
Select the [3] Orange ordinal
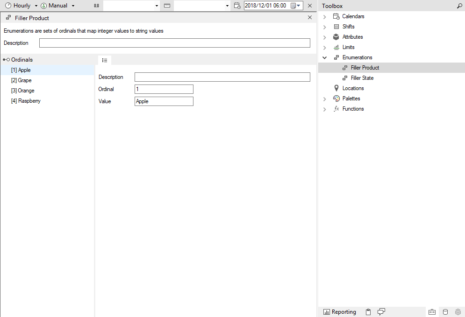pyautogui.click(x=48, y=91)
